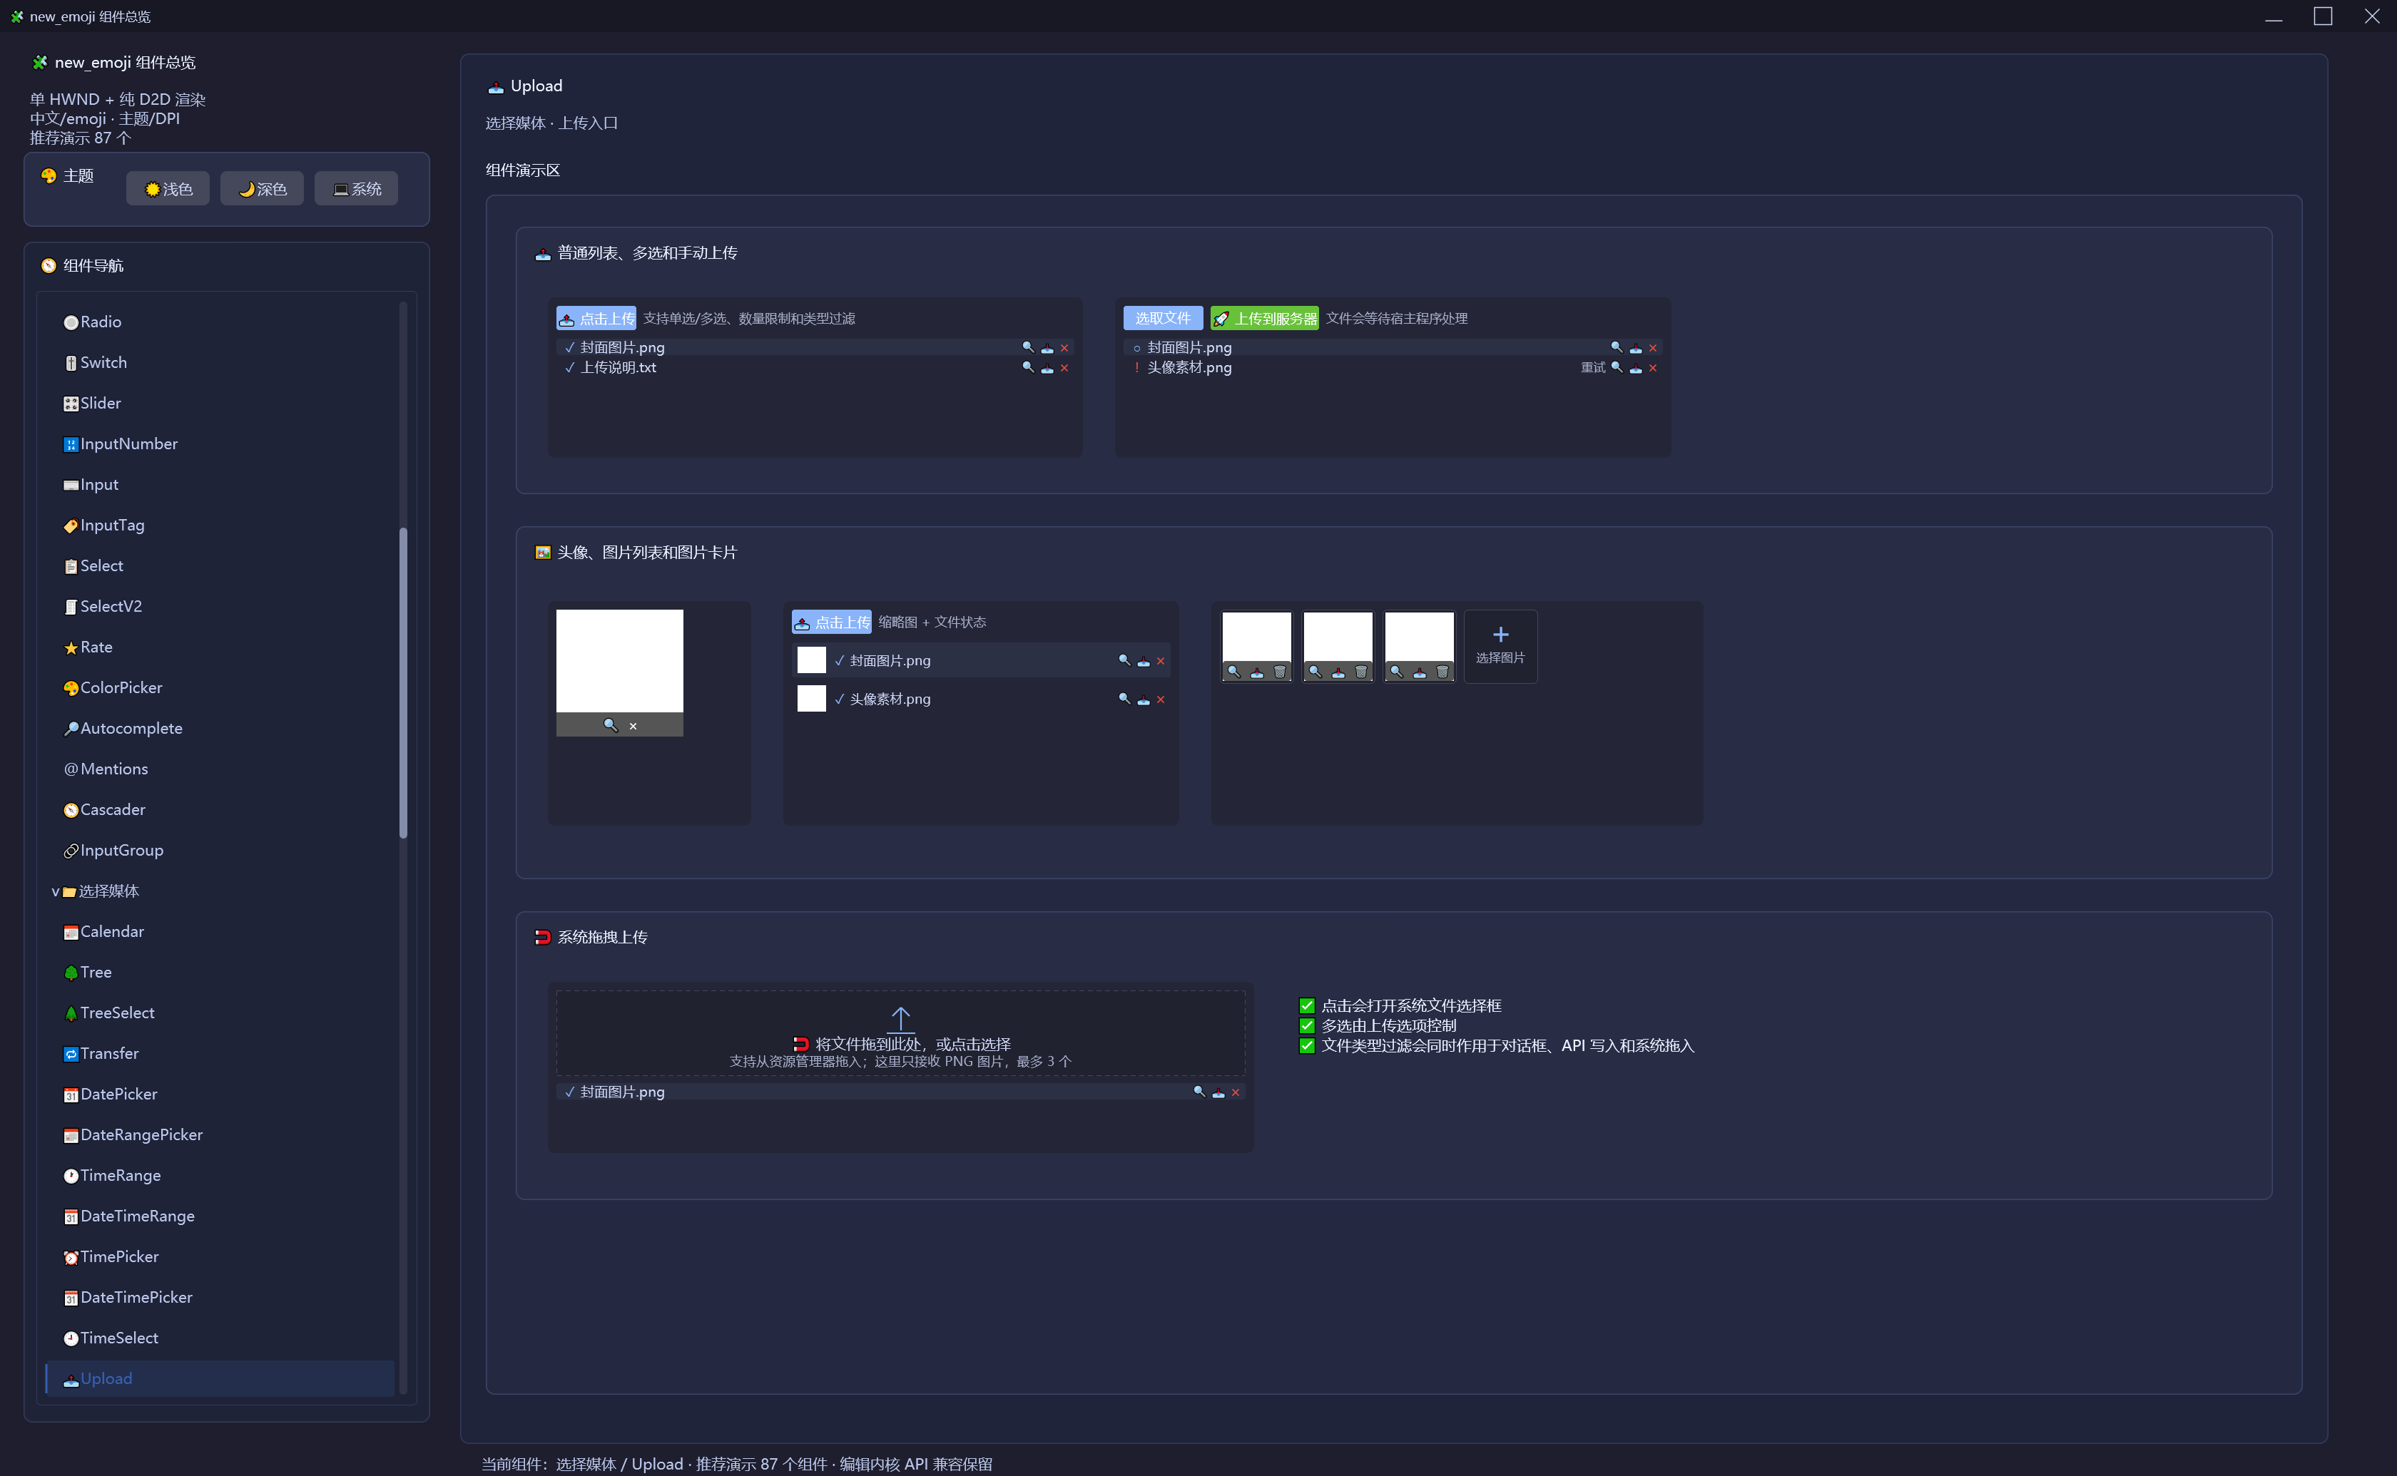
Task: Select DateRangePicker in the navigation tree
Action: point(220,1135)
